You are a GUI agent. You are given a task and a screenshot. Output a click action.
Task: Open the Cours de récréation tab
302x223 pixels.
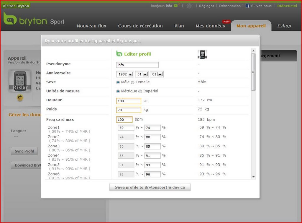click(x=140, y=26)
